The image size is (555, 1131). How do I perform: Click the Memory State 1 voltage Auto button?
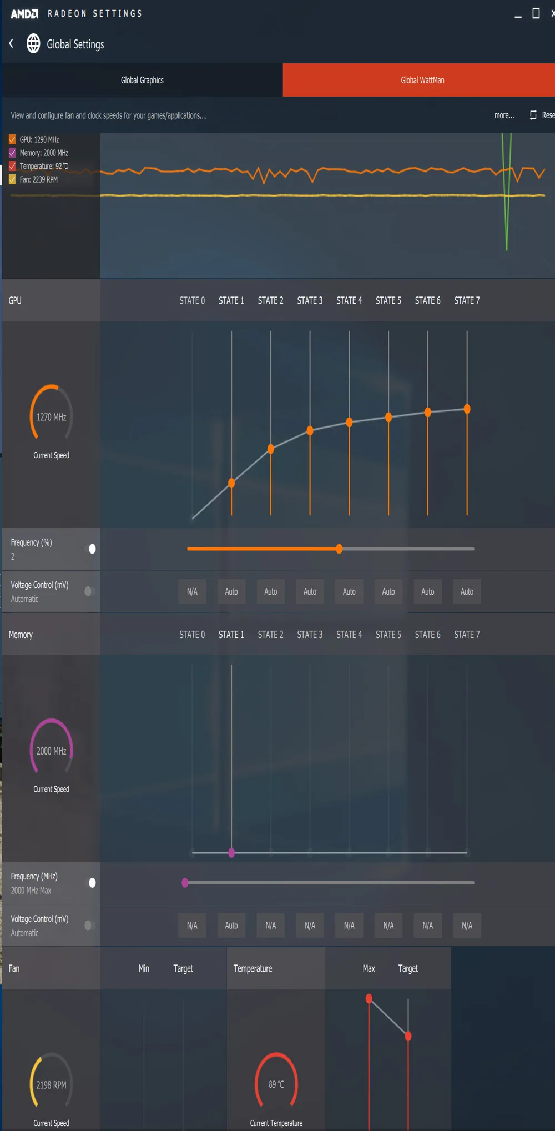pos(231,926)
